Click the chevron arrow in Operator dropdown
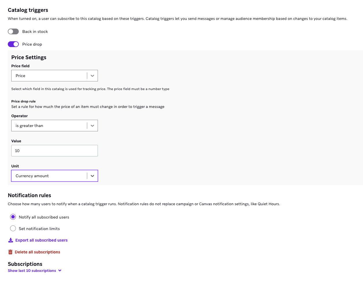Image resolution: width=363 pixels, height=282 pixels. coord(92,126)
